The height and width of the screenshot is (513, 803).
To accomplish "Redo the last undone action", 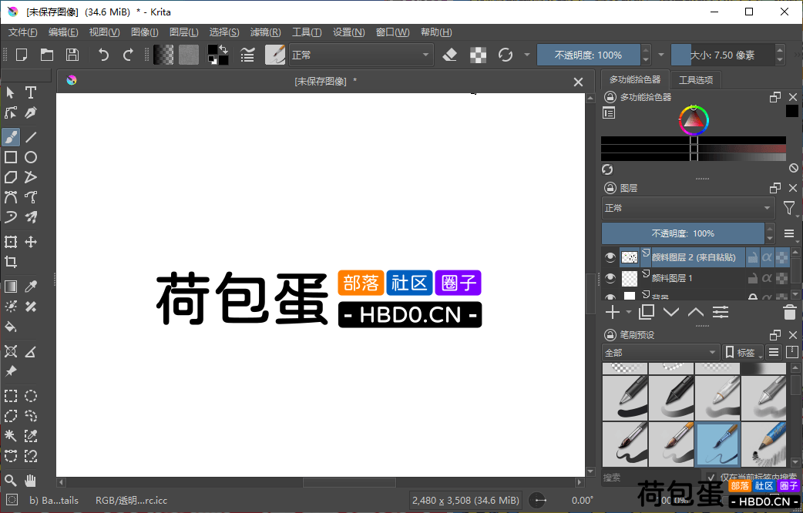I will click(129, 55).
